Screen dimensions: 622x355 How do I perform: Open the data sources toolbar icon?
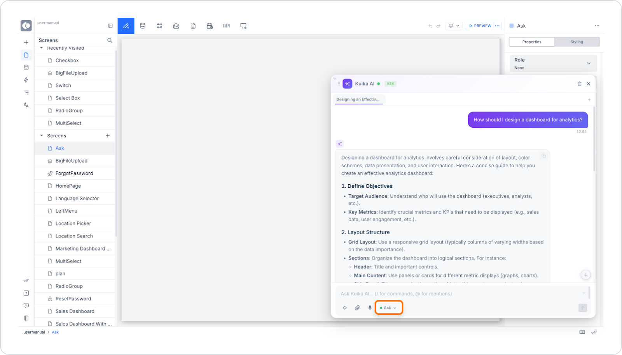point(143,26)
